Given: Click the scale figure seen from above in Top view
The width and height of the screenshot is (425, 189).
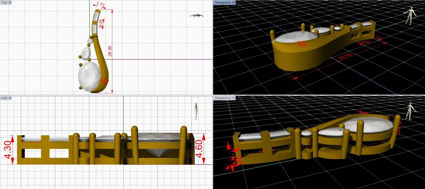Looking at the screenshot, I should point(197,16).
